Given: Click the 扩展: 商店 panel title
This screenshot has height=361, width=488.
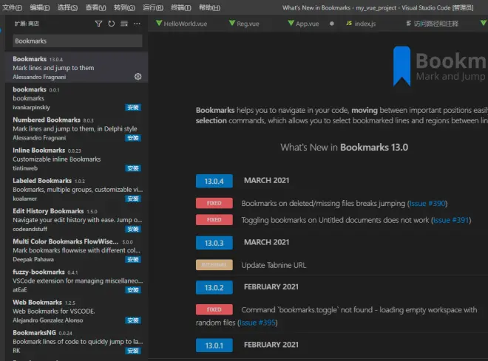Looking at the screenshot, I should coord(27,24).
